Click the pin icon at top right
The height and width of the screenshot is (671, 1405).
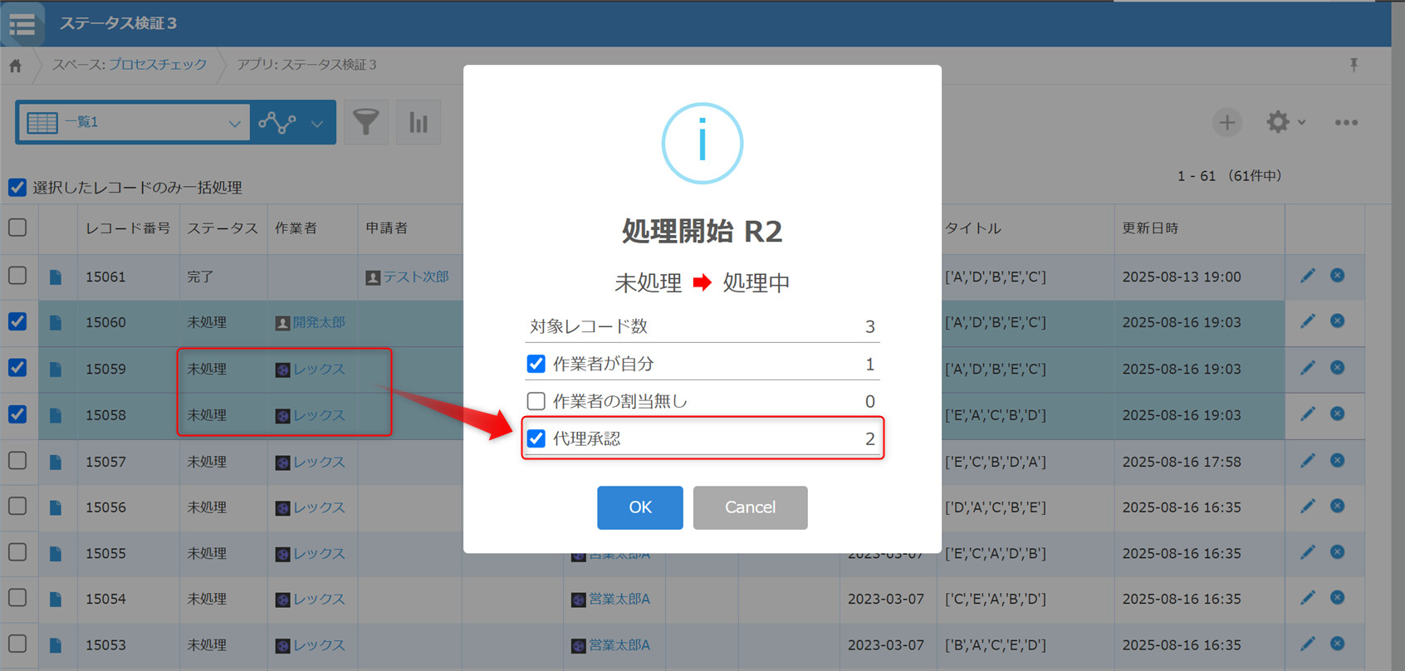(1354, 65)
